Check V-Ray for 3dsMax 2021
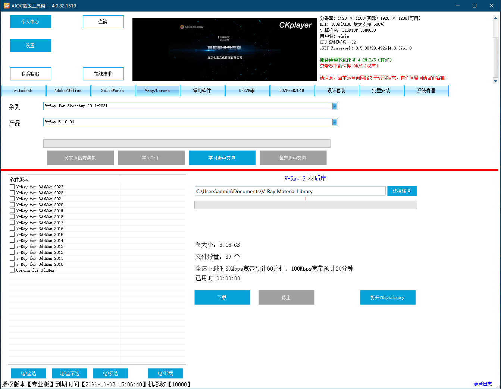The width and height of the screenshot is (501, 389). click(12, 199)
